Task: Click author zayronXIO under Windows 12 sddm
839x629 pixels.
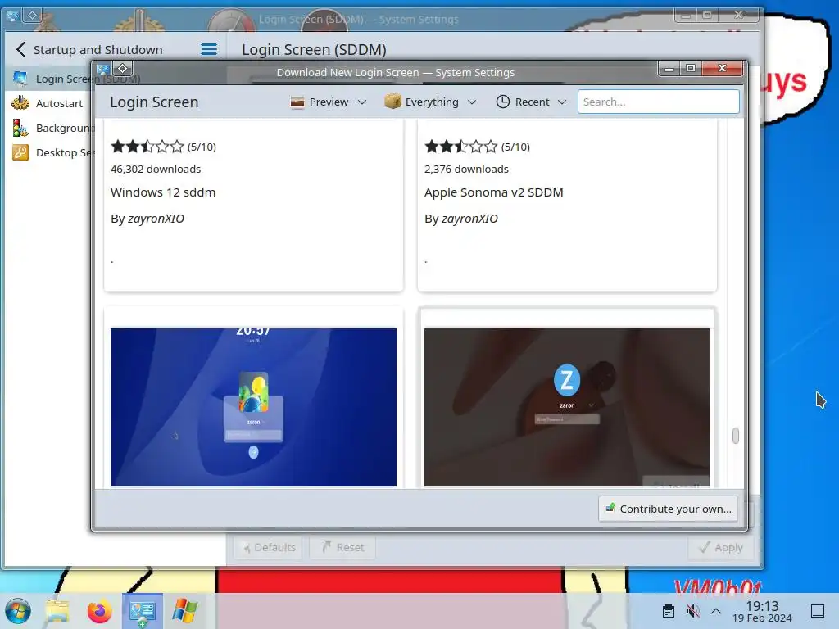Action: (156, 219)
